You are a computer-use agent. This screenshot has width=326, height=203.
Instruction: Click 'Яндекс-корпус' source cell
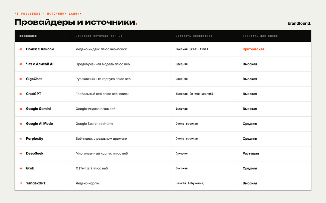coord(88,183)
